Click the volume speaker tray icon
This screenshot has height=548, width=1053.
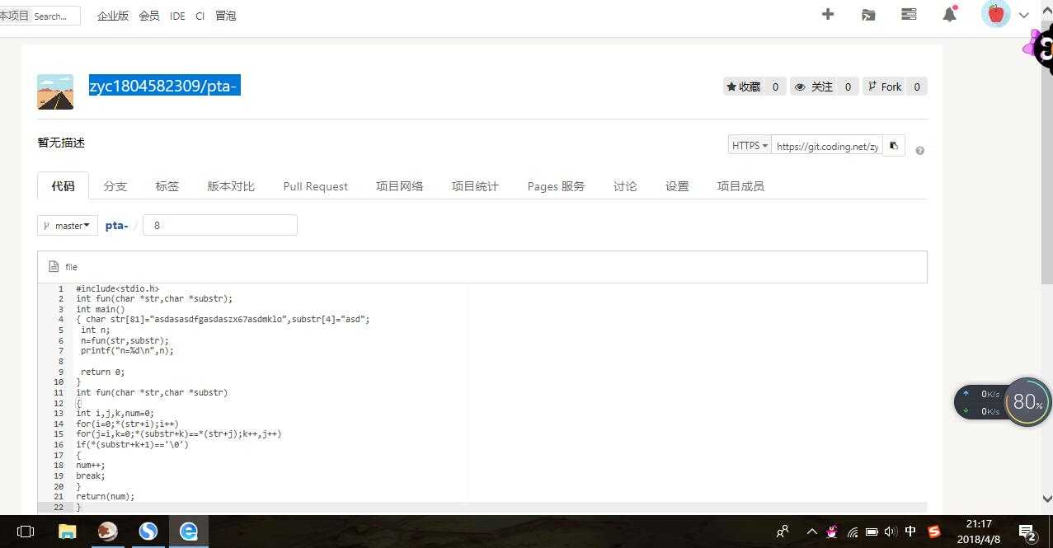point(891,532)
